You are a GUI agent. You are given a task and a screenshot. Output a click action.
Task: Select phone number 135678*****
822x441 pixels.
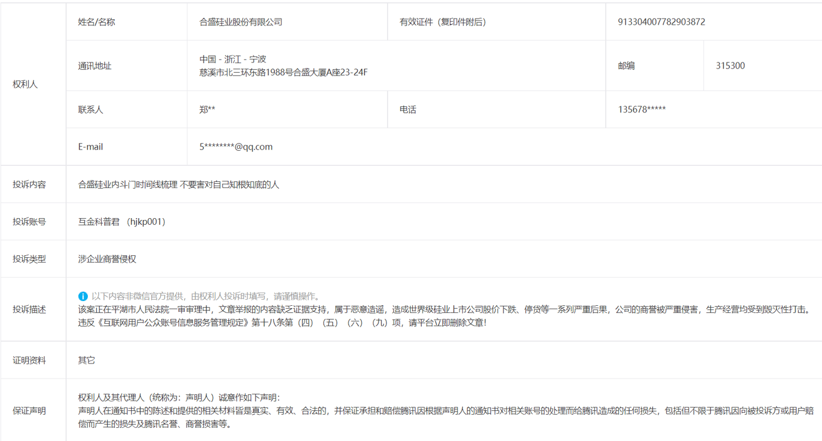tap(642, 110)
